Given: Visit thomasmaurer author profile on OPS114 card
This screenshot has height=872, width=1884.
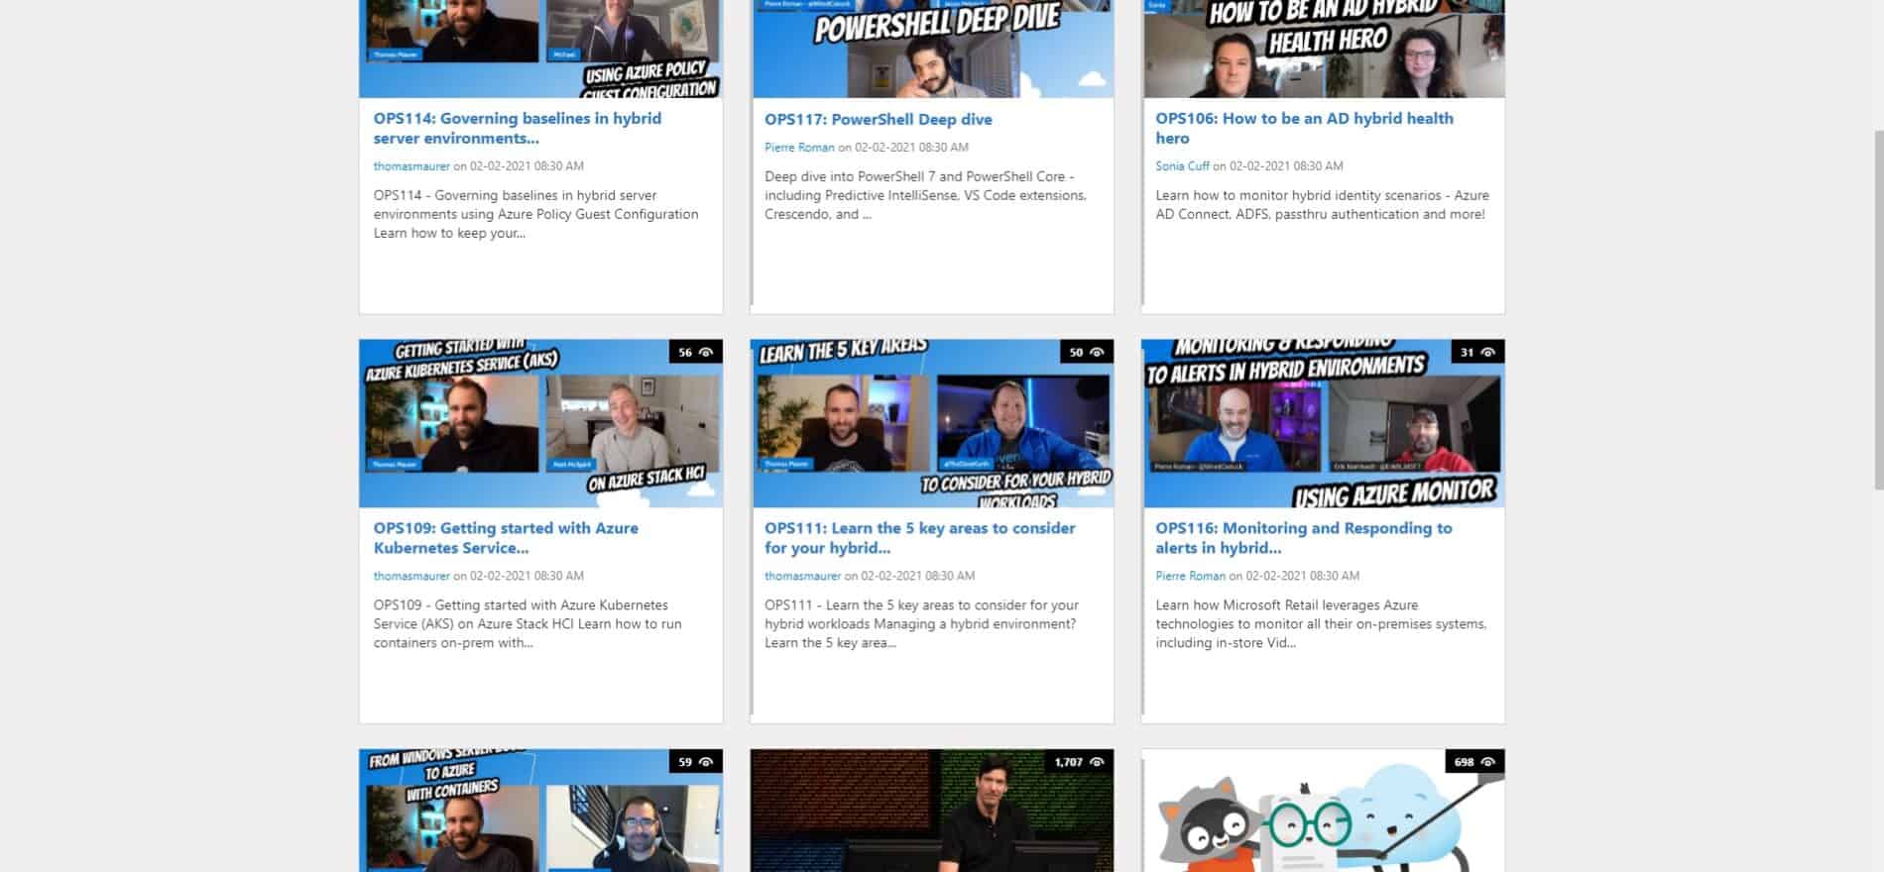Looking at the screenshot, I should (412, 166).
